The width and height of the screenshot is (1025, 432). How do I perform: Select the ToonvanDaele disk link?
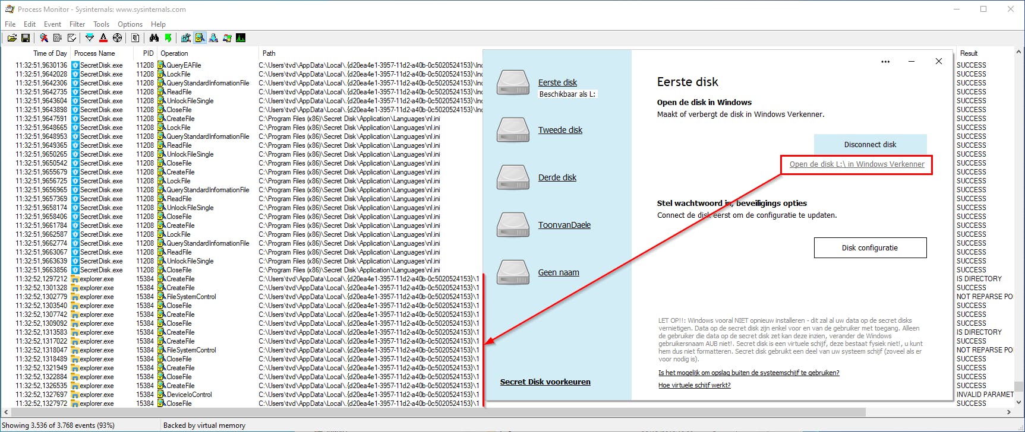564,225
